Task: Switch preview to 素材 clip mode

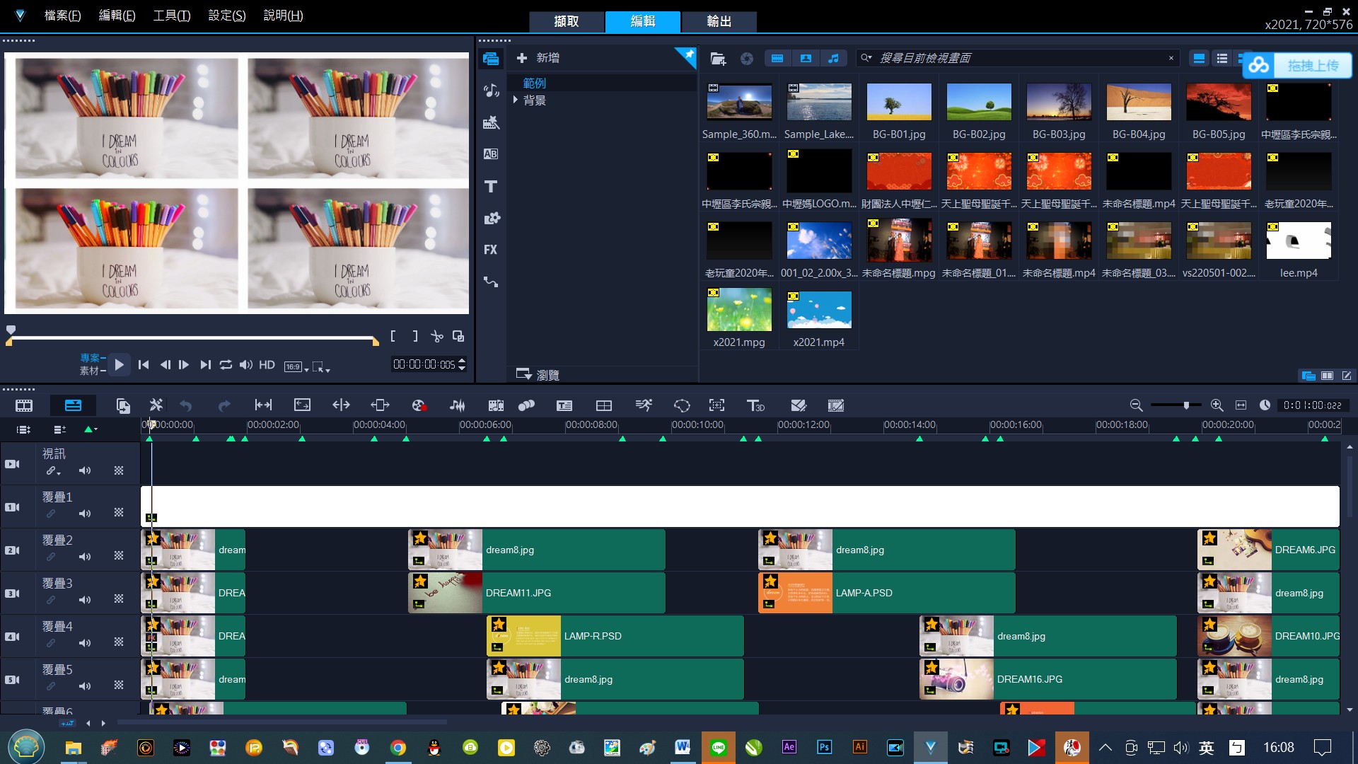Action: pos(90,371)
